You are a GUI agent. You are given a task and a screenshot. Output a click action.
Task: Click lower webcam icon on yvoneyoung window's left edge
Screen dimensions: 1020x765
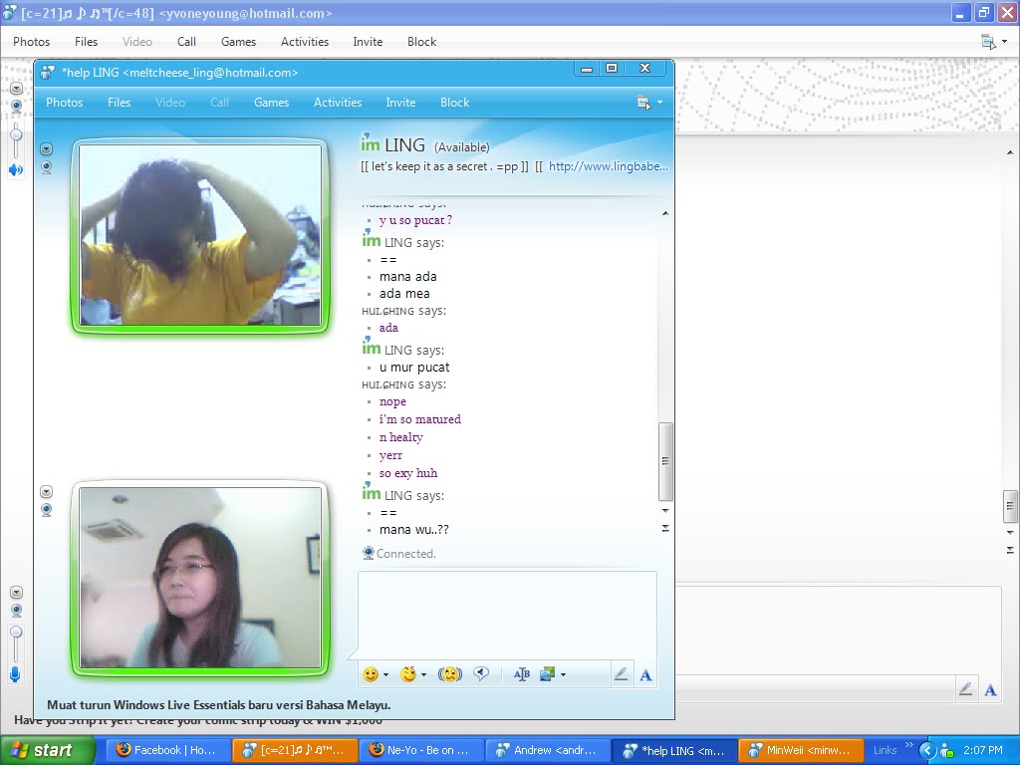[x=17, y=611]
